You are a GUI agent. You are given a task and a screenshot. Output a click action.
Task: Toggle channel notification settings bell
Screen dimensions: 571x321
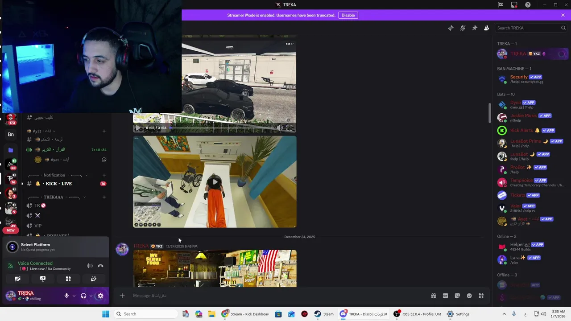pyautogui.click(x=463, y=28)
